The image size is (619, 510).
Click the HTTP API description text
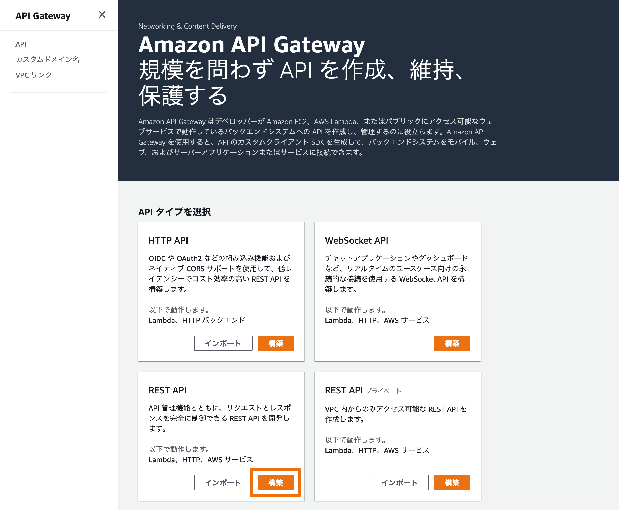220,274
